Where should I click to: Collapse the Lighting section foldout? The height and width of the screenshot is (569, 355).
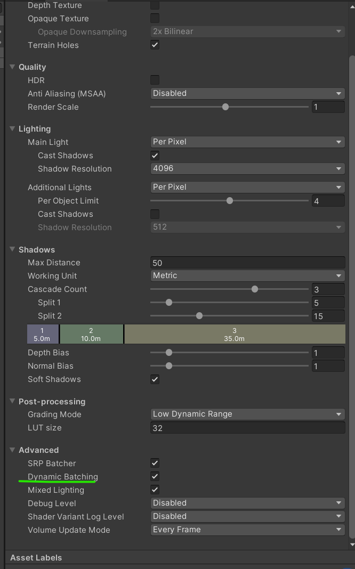12,129
